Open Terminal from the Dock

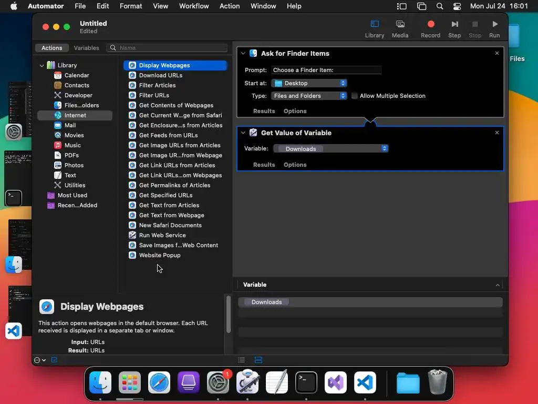pyautogui.click(x=306, y=382)
